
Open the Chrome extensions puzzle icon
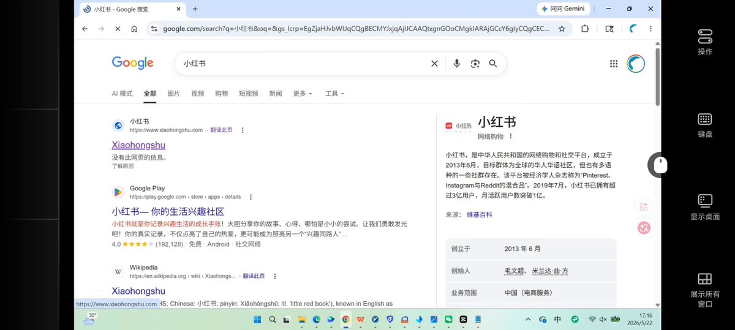point(585,29)
